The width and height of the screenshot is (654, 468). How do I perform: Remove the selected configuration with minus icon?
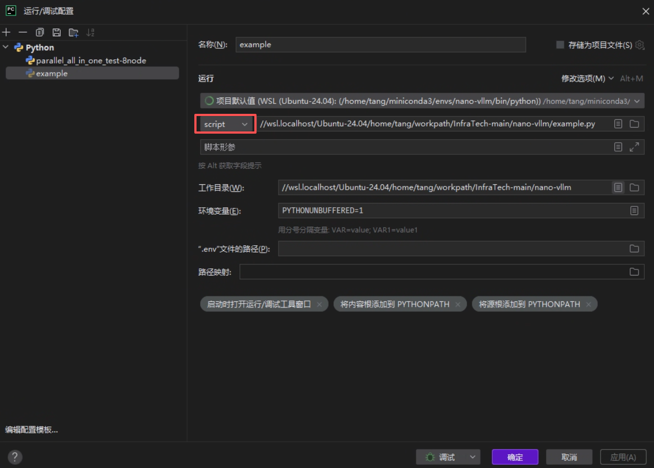point(23,32)
